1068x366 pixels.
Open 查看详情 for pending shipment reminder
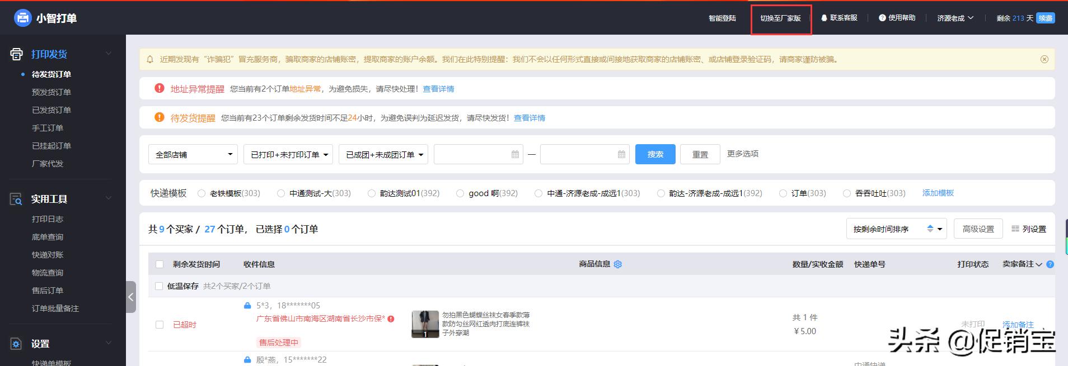click(x=530, y=118)
